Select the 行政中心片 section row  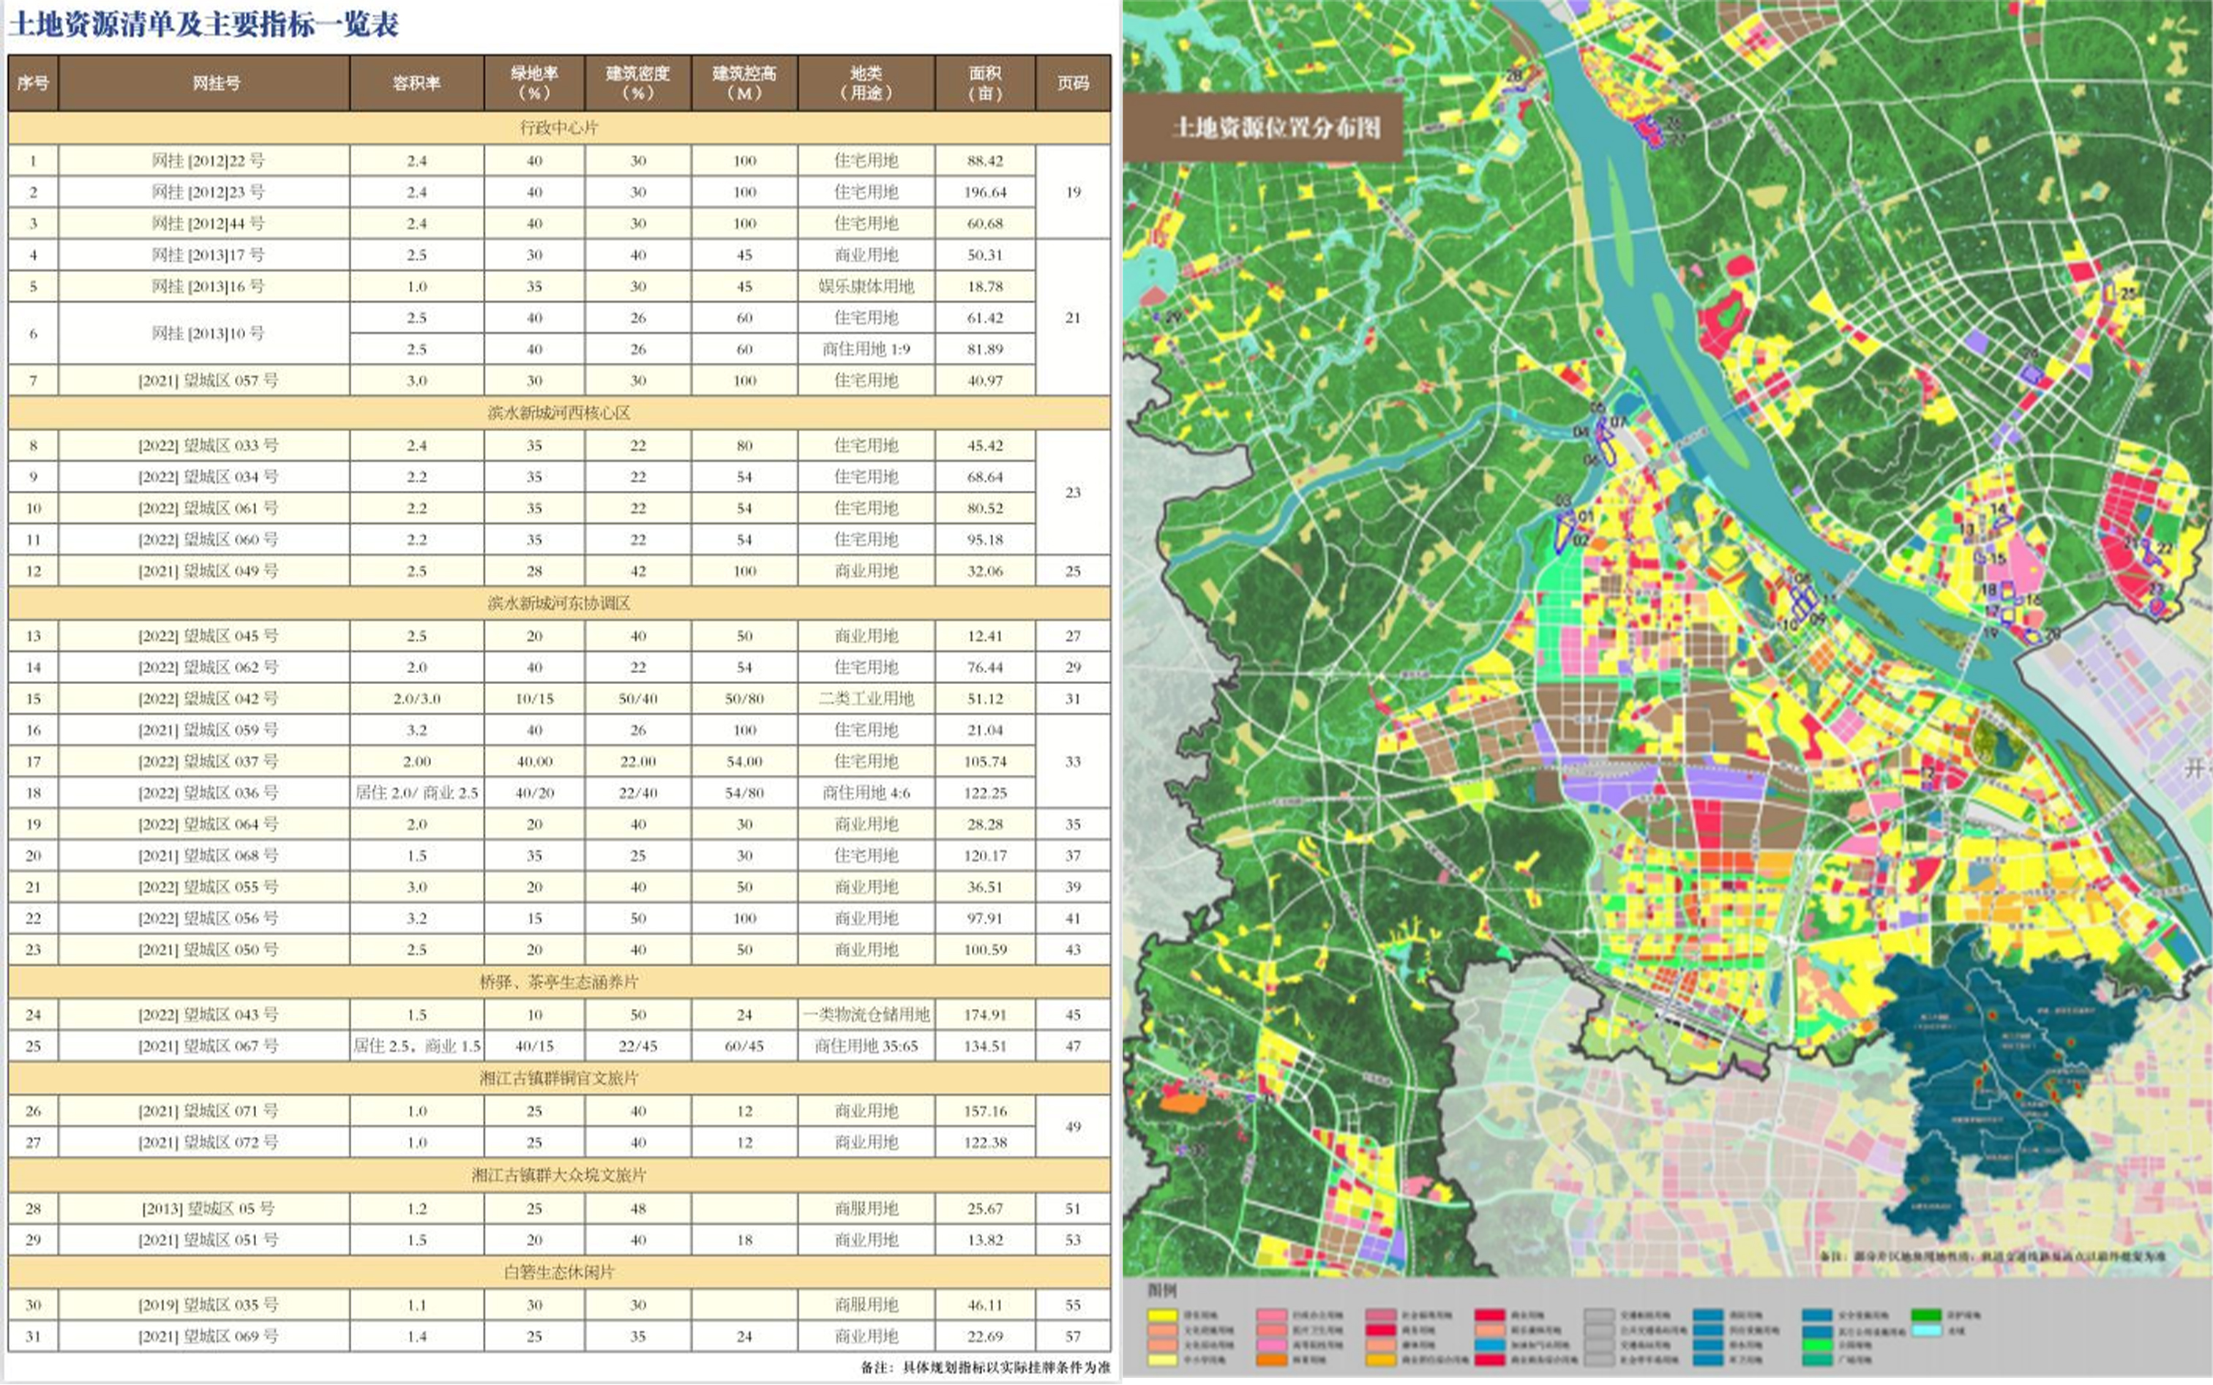[559, 127]
